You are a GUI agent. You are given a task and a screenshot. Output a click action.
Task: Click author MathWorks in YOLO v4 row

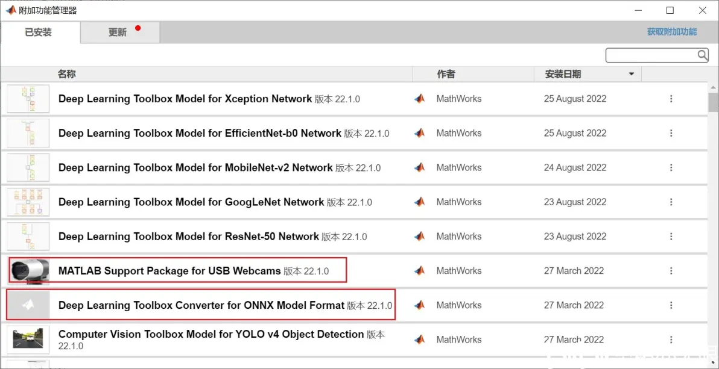point(458,340)
